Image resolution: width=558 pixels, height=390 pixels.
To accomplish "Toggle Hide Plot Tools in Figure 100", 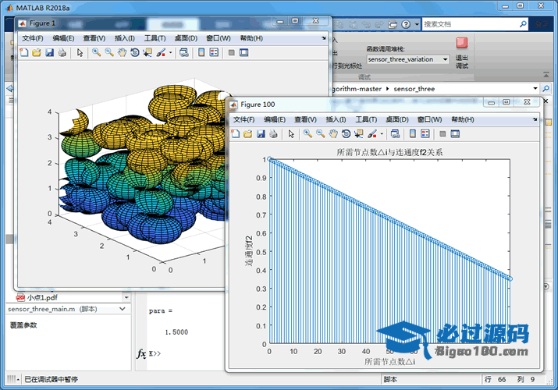I will point(442,134).
